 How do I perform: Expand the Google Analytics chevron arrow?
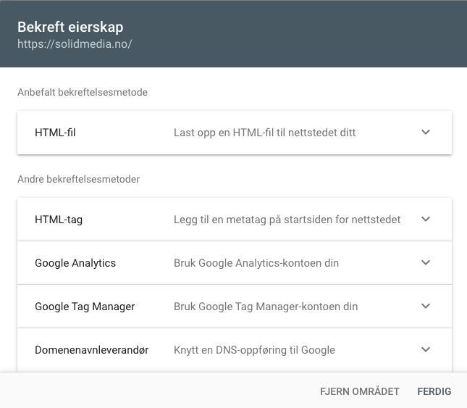pyautogui.click(x=426, y=263)
